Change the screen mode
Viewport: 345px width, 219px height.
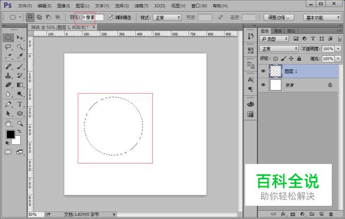click(x=20, y=152)
